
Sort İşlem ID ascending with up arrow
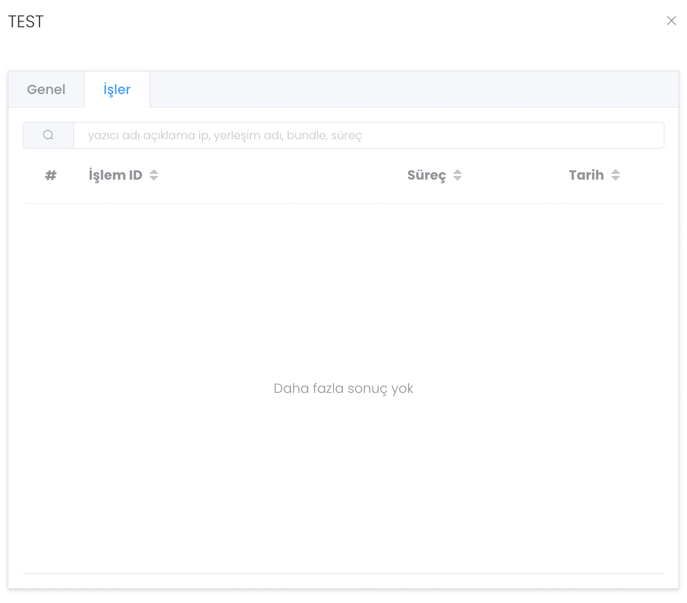coord(154,171)
